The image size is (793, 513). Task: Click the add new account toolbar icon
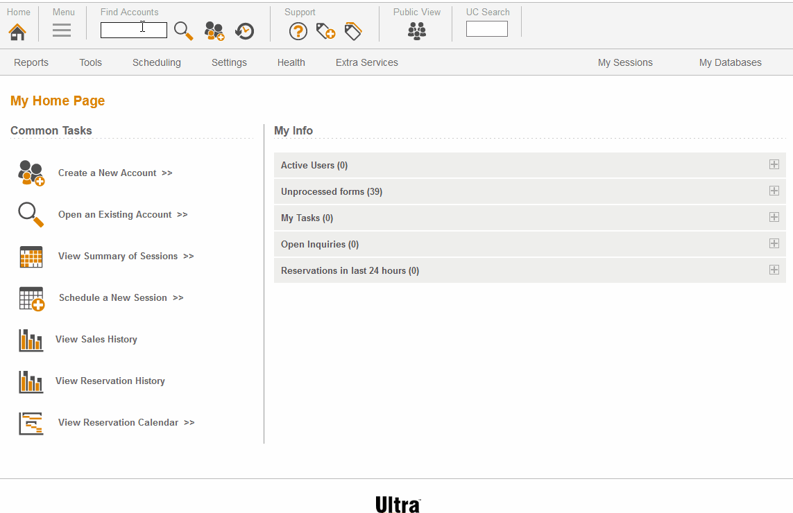(214, 31)
